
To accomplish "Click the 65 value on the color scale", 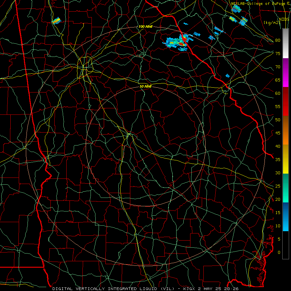I will [x=278, y=80].
